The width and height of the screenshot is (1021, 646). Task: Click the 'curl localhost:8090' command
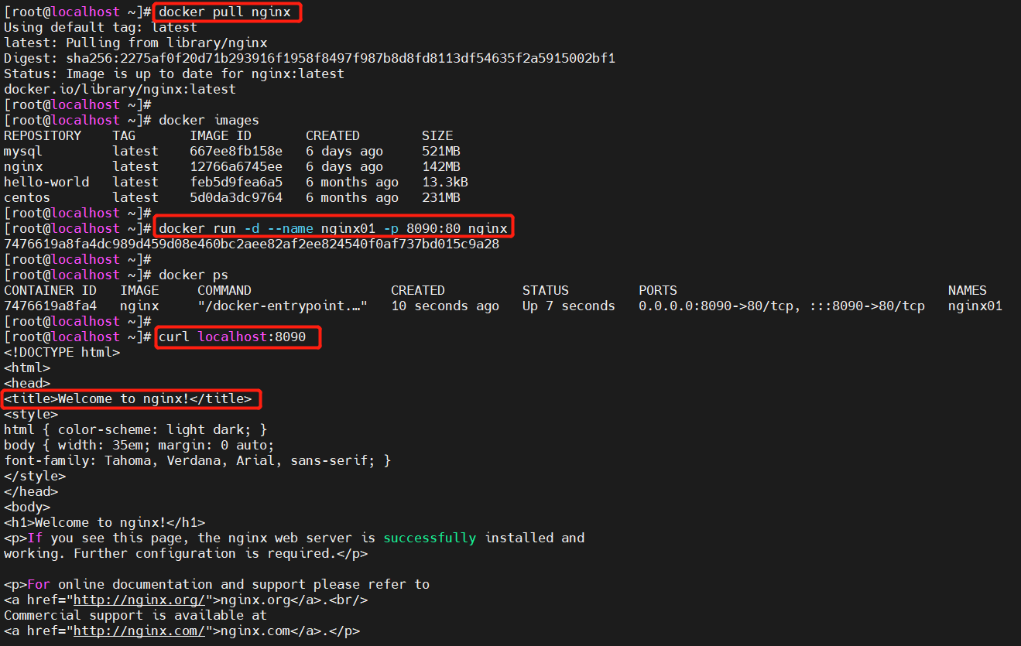click(232, 337)
